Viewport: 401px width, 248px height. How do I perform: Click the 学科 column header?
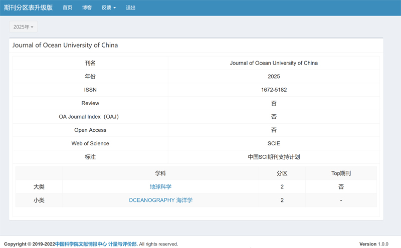pyautogui.click(x=160, y=173)
